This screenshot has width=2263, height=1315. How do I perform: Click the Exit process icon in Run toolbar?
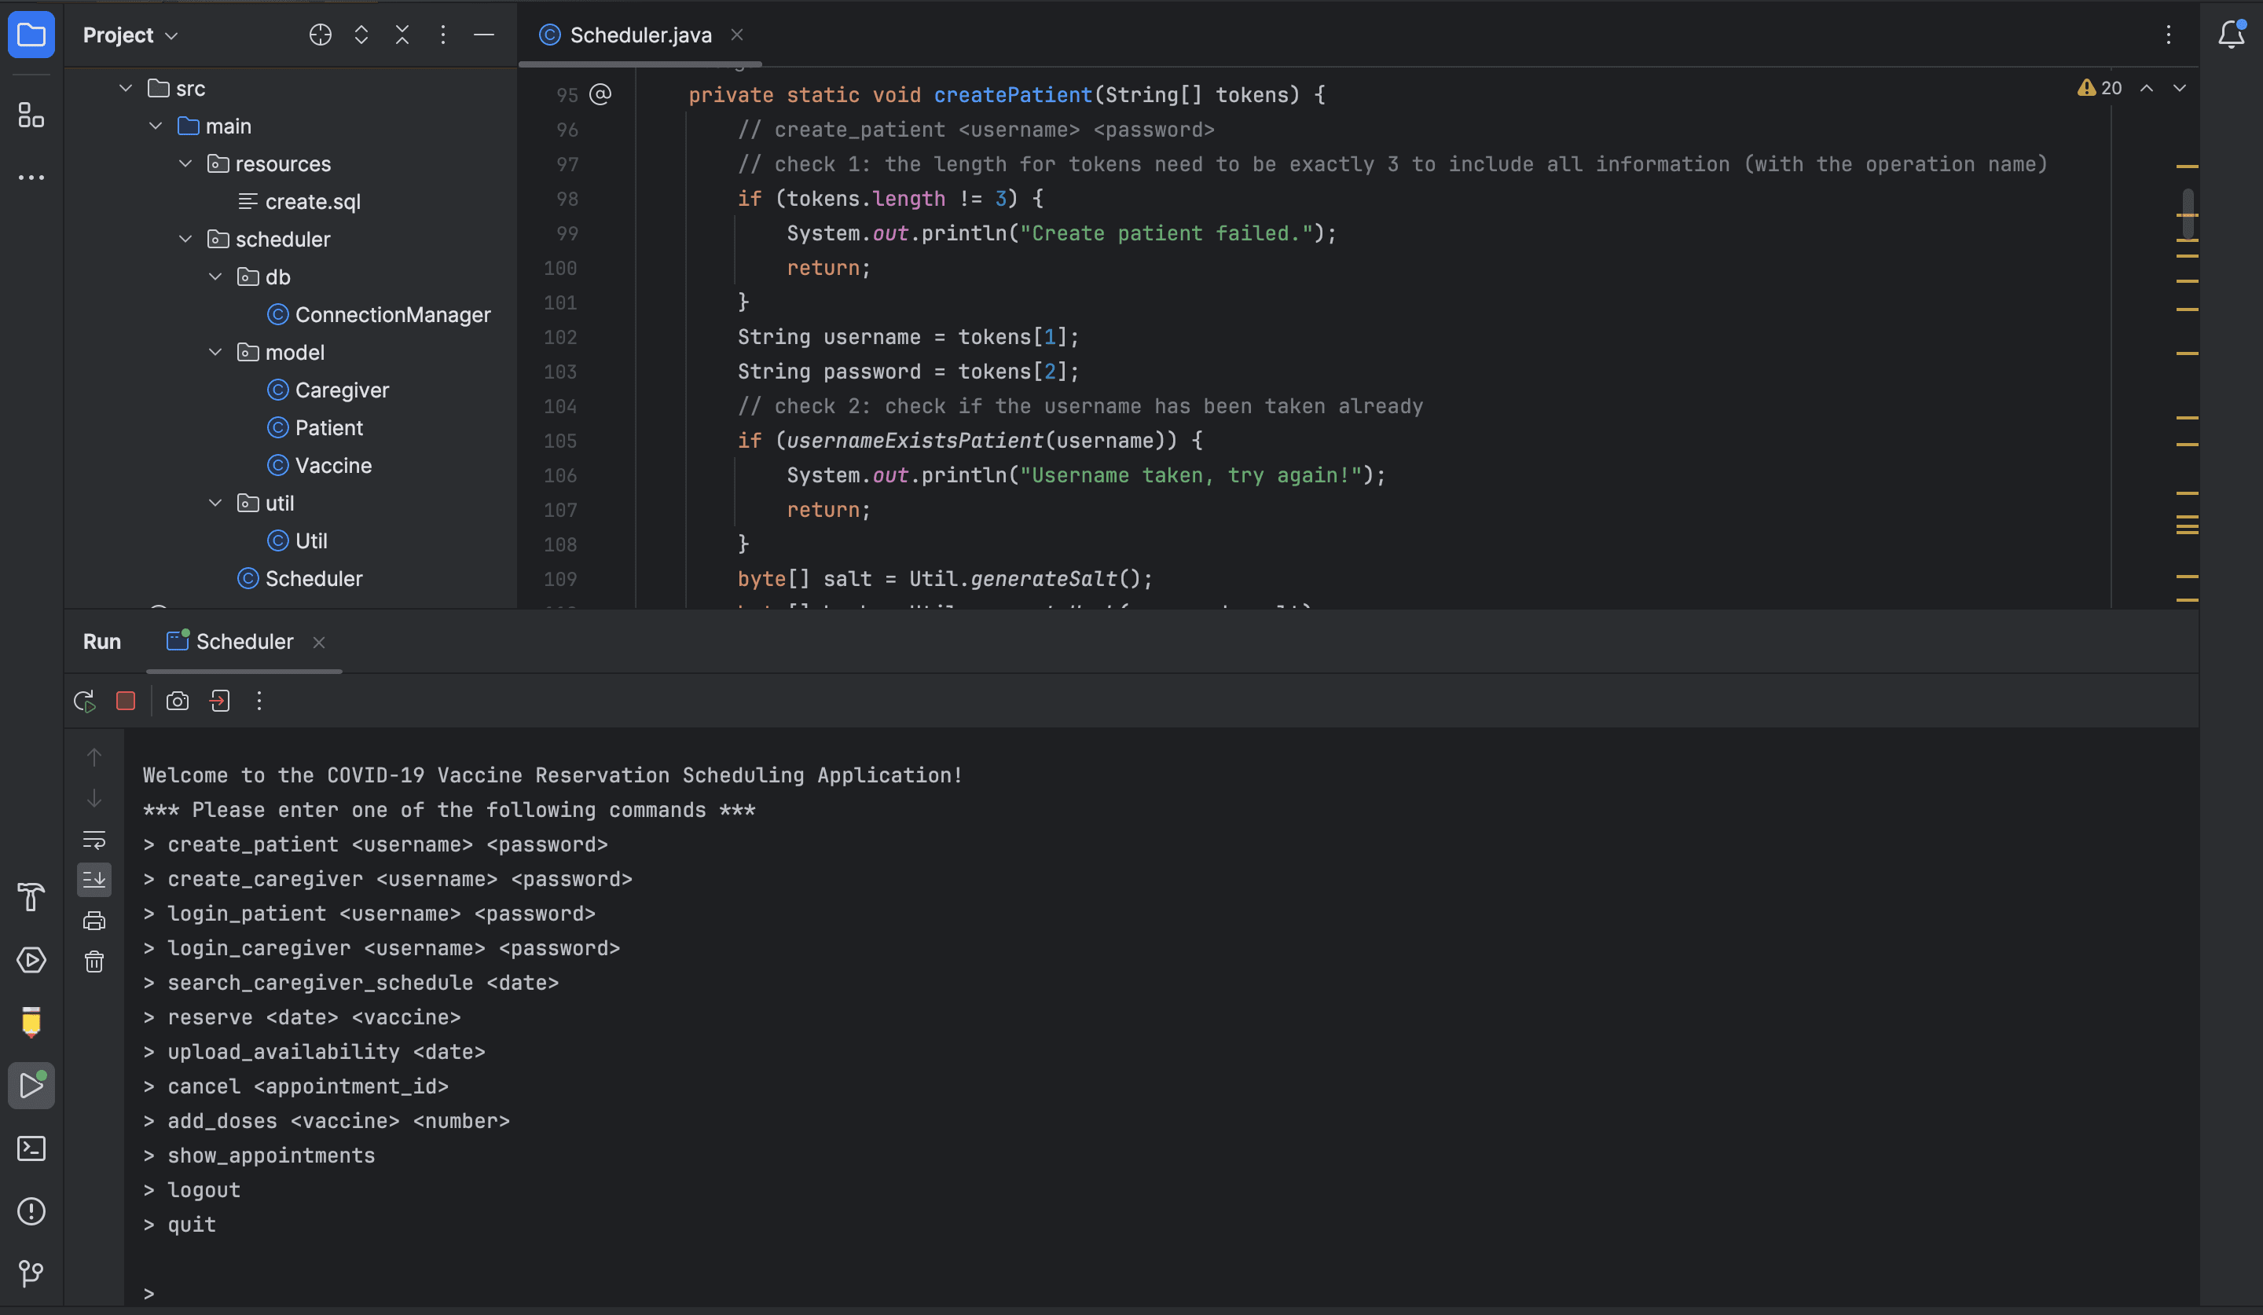(x=220, y=701)
